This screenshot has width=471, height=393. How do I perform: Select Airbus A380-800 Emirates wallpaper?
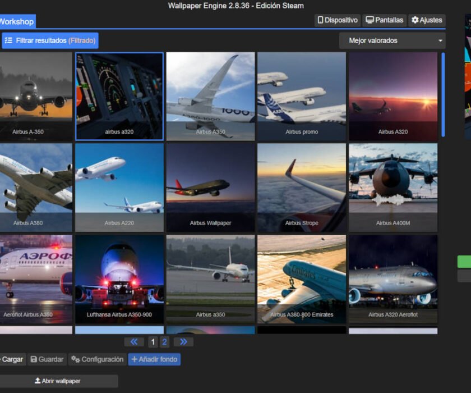point(302,280)
